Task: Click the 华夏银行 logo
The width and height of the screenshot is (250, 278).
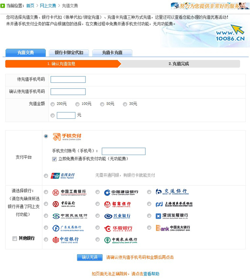Action: click(118, 229)
